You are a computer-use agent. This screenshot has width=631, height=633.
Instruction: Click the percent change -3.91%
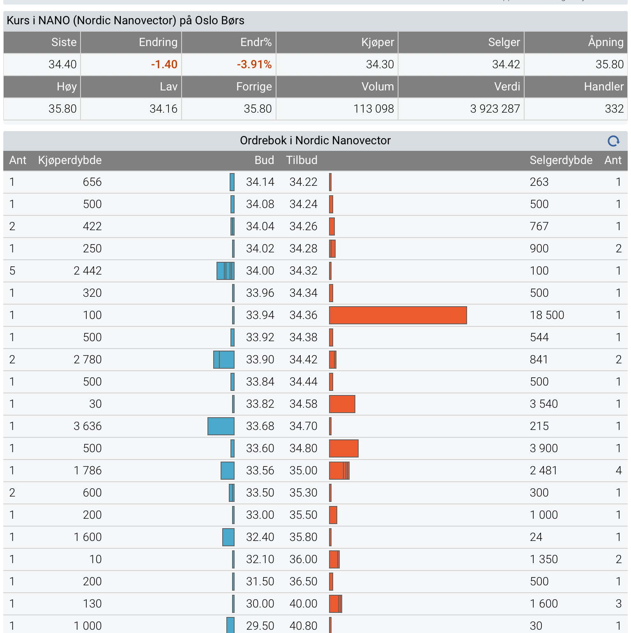pos(254,65)
